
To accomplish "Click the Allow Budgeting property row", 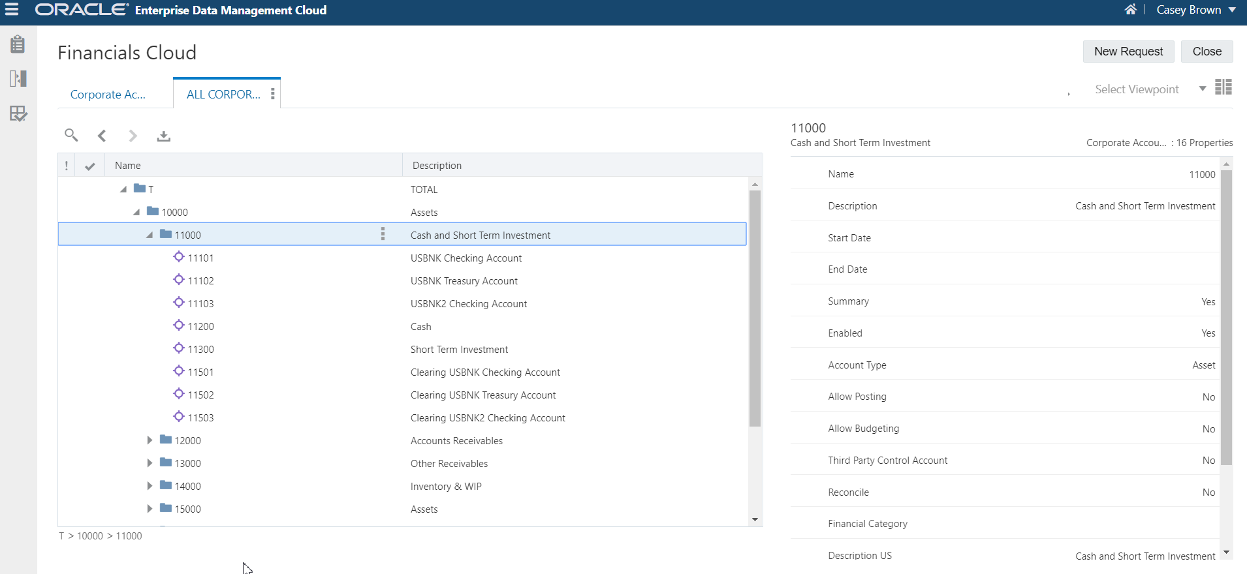I will click(x=1005, y=429).
